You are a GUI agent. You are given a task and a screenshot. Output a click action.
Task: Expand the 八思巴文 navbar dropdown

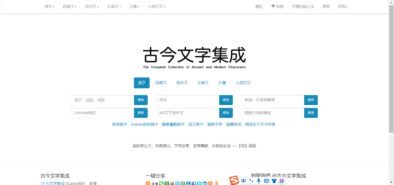click(157, 7)
